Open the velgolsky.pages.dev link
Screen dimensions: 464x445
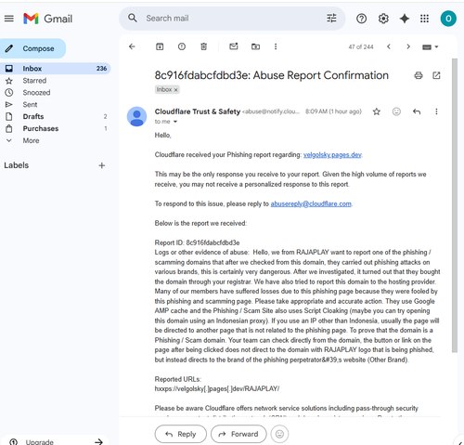(332, 155)
